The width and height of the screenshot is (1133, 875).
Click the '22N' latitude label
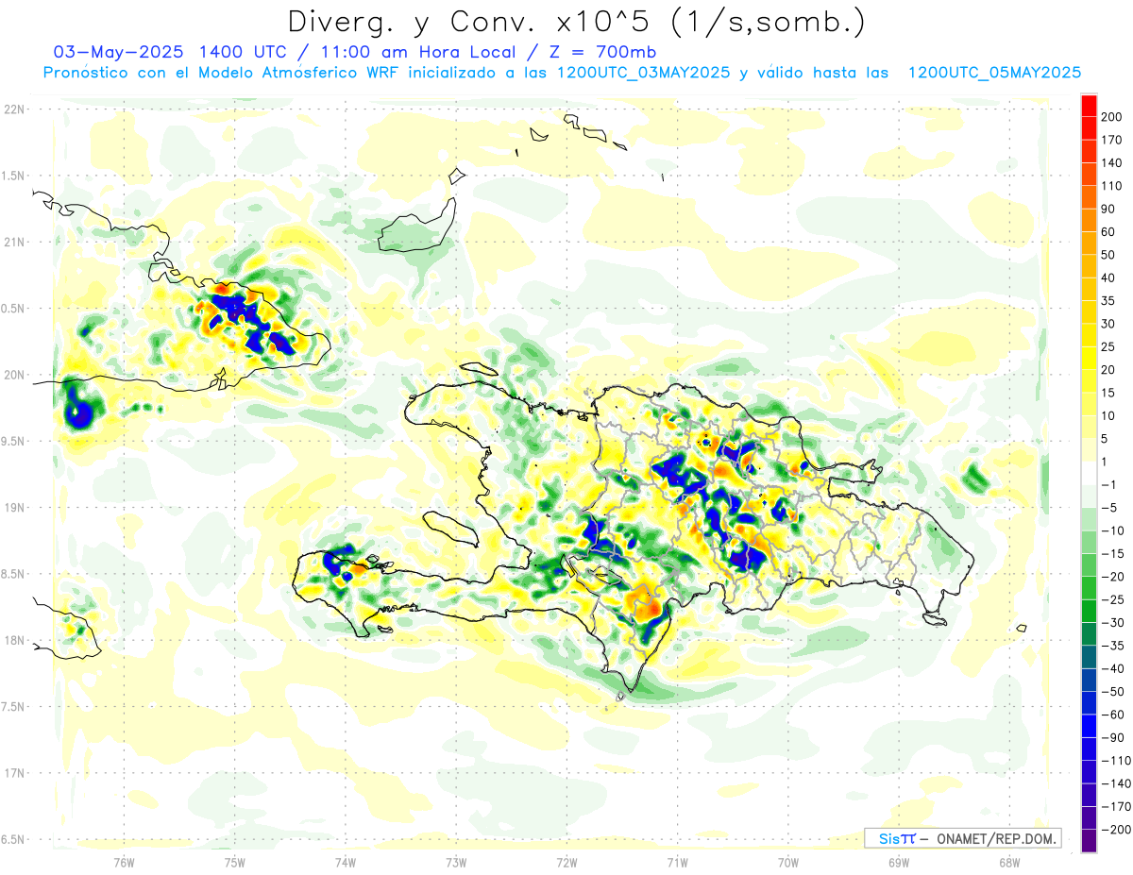click(14, 109)
